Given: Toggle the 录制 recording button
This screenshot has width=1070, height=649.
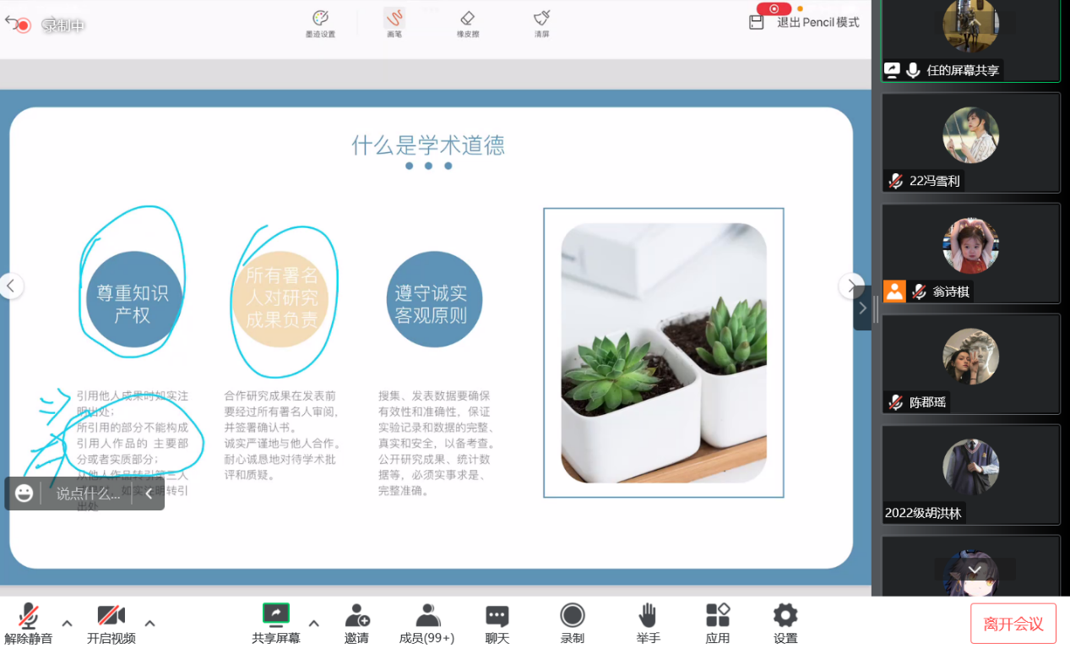Looking at the screenshot, I should (572, 624).
